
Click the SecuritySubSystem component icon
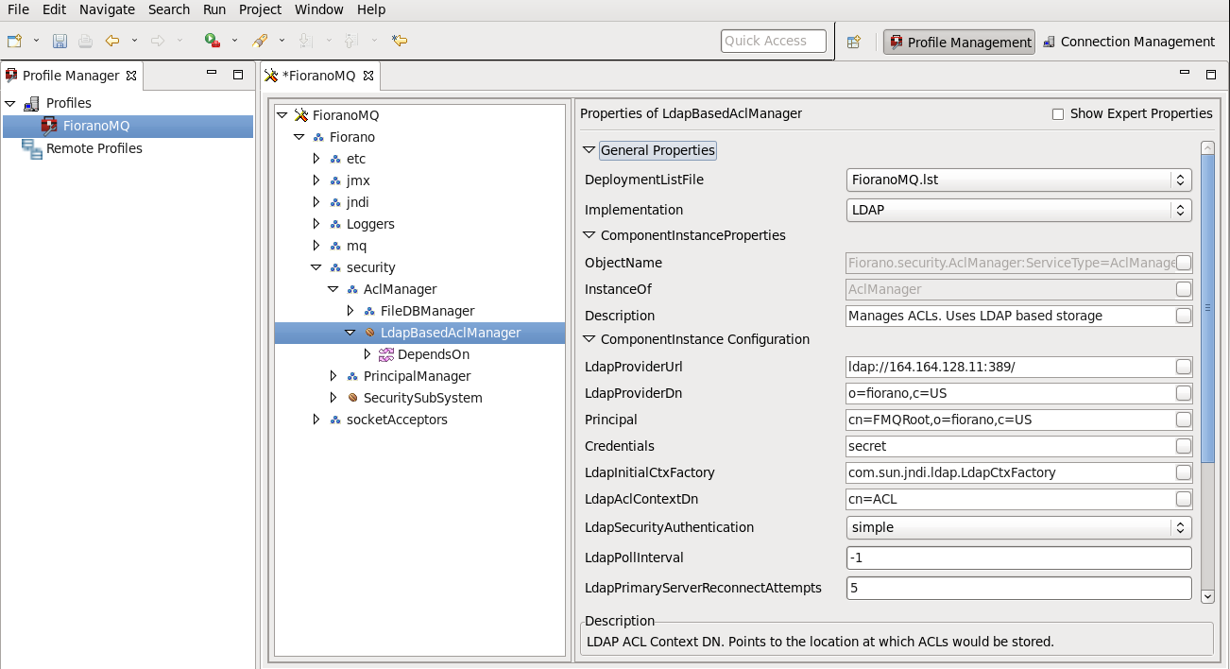click(352, 398)
